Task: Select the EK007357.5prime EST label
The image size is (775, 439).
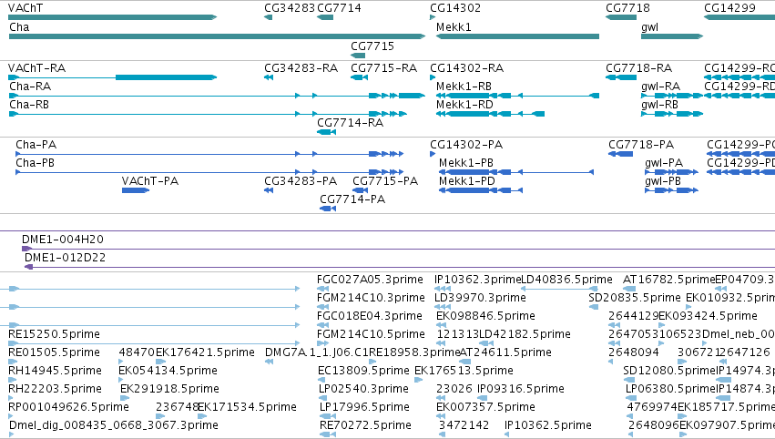Action: (485, 408)
